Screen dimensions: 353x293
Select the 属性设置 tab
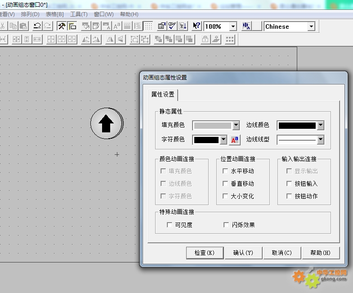[x=162, y=94]
